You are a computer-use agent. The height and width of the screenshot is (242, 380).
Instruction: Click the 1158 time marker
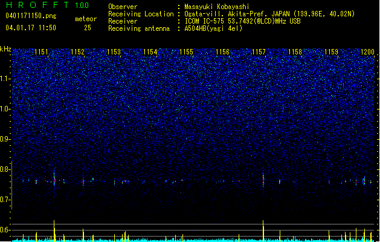pos(295,52)
